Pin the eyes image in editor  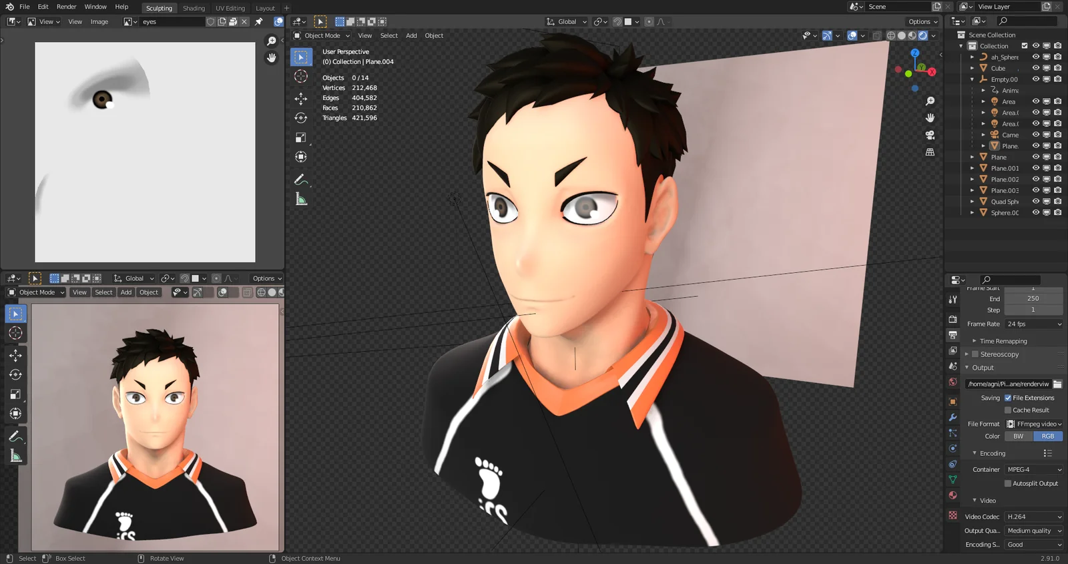coord(259,21)
